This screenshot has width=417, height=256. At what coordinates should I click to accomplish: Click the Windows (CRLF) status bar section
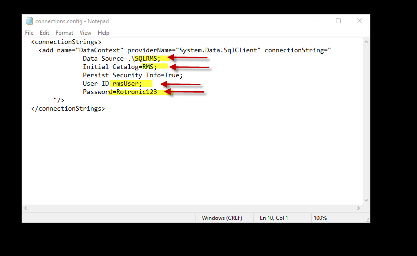(x=222, y=218)
